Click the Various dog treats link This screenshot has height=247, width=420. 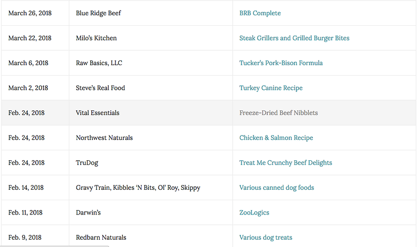(266, 238)
